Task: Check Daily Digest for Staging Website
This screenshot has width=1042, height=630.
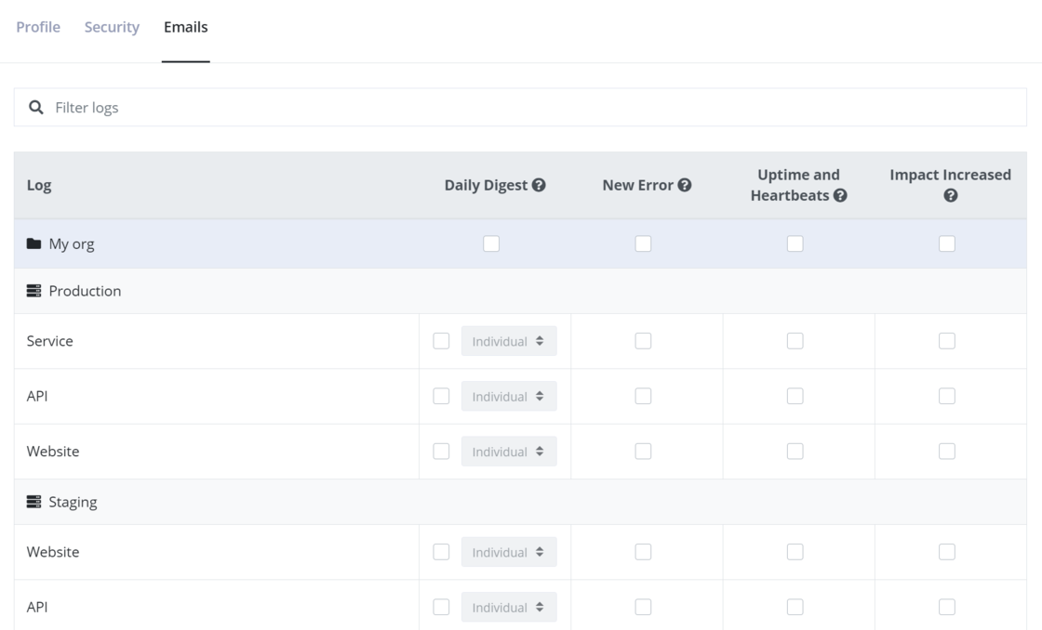Action: click(441, 552)
